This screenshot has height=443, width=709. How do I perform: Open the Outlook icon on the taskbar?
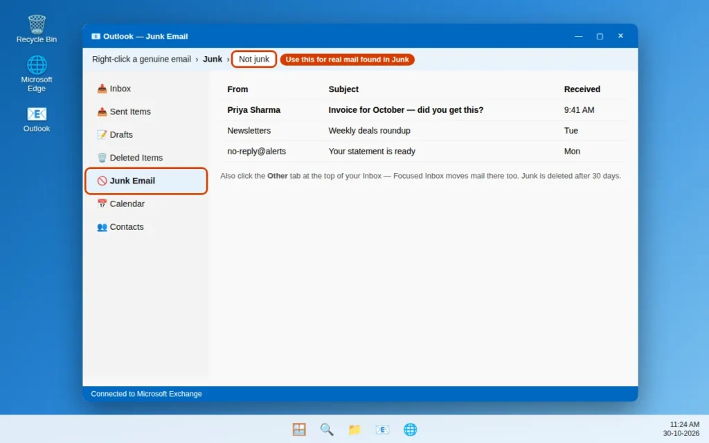coord(382,429)
